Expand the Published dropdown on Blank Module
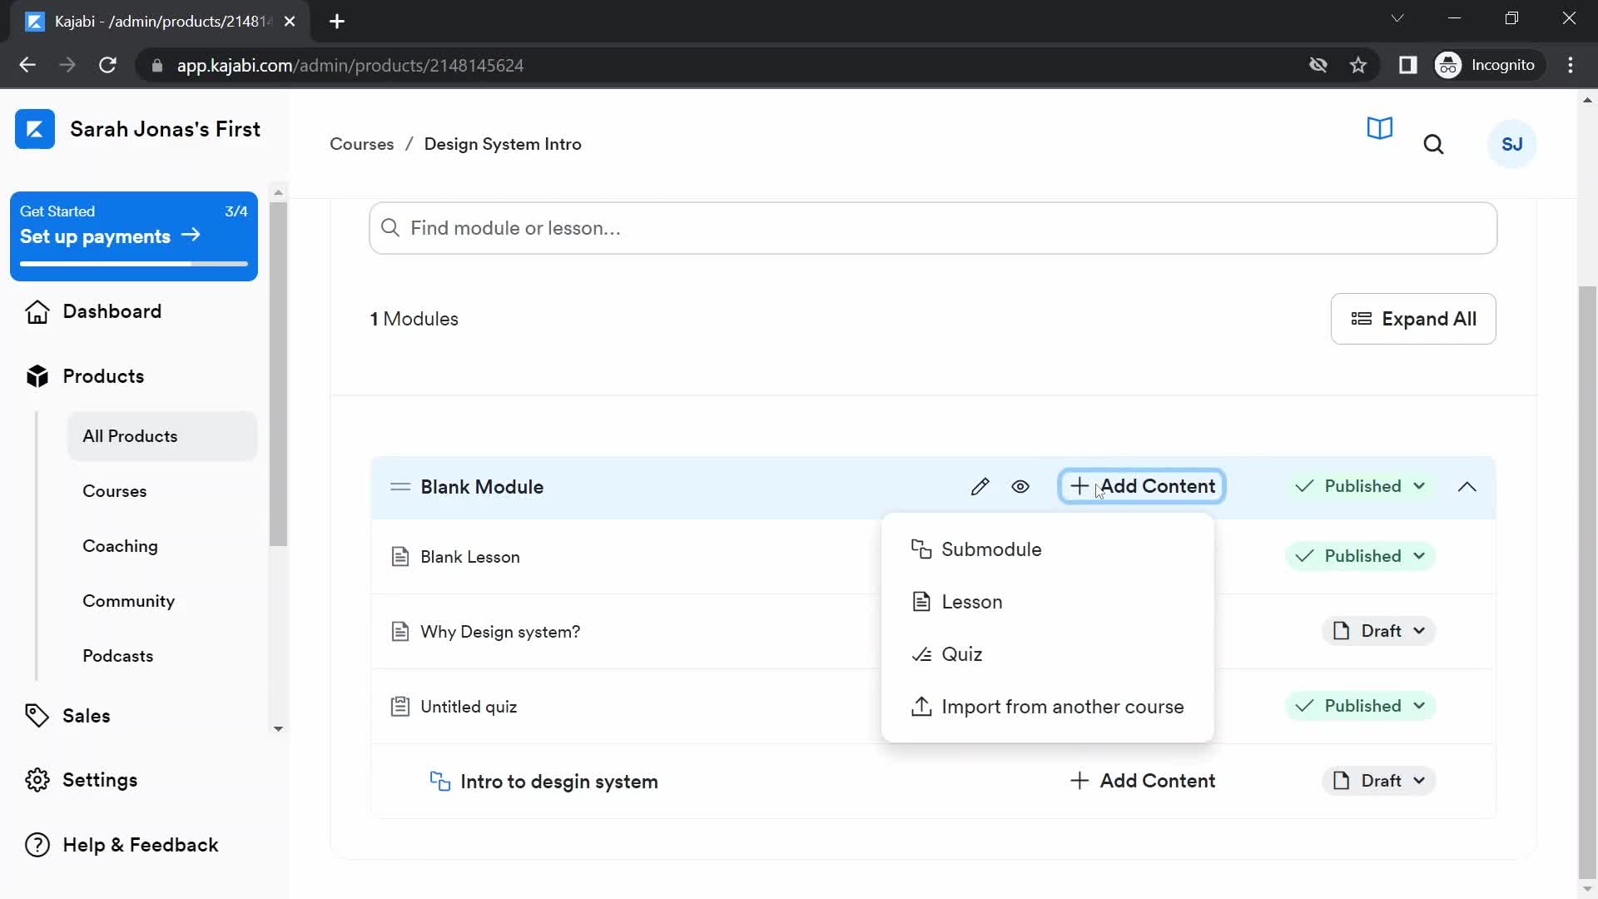1598x899 pixels. [1359, 486]
